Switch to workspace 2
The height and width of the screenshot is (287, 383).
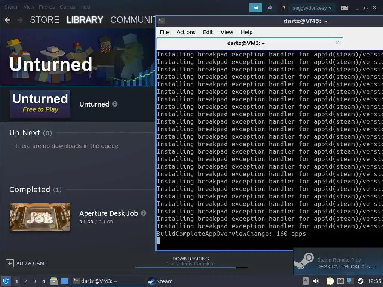tap(26, 281)
